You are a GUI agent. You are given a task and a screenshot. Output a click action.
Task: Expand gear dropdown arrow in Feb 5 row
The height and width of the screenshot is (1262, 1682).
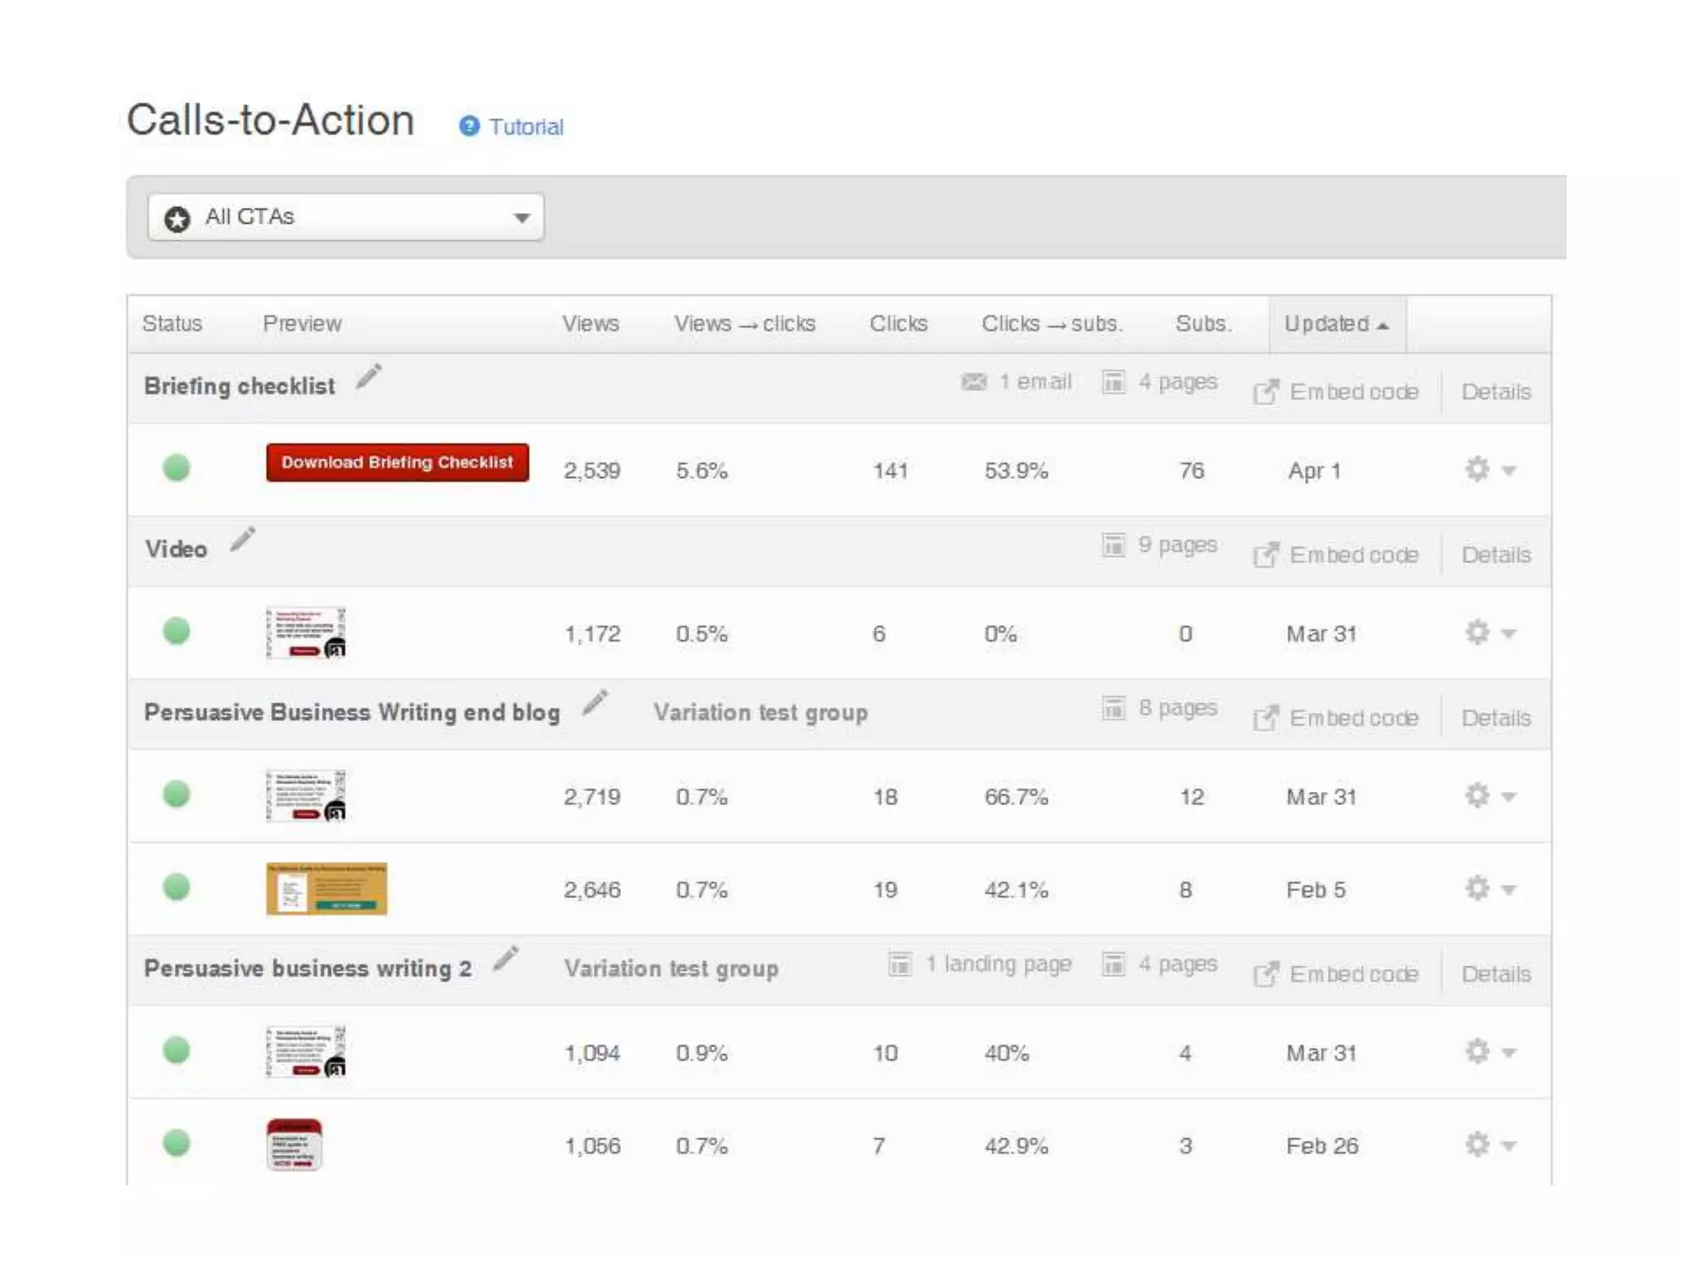(x=1509, y=889)
